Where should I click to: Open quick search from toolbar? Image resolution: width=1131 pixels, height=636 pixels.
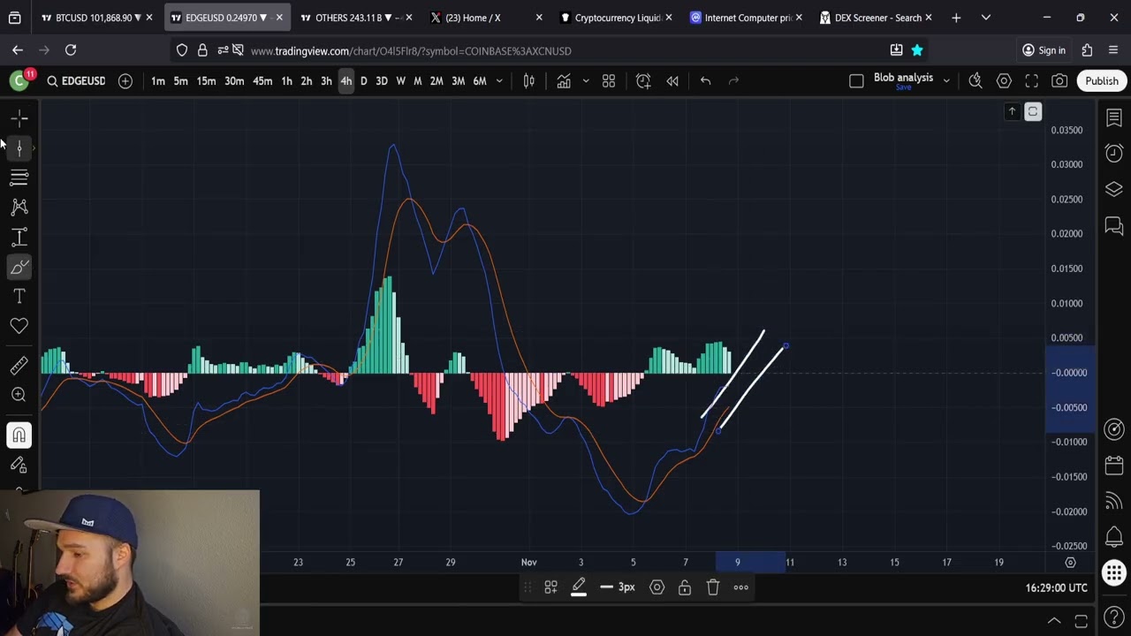point(975,81)
